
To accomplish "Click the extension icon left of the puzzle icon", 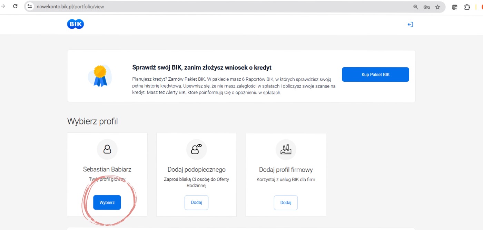I will pyautogui.click(x=455, y=7).
